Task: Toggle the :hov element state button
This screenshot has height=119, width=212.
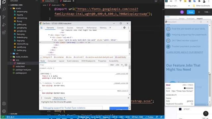Action: click(112, 65)
